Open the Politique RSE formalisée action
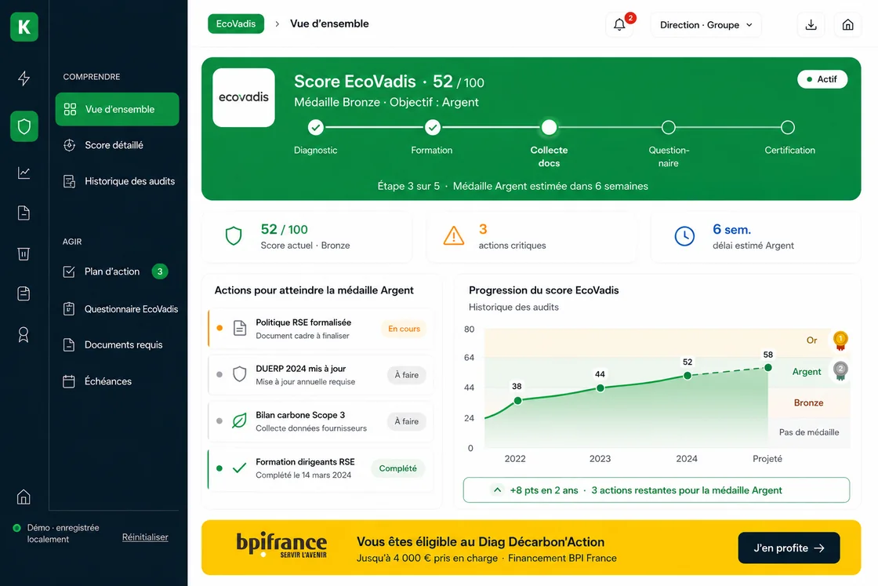Viewport: 878px width, 586px height. [x=321, y=329]
